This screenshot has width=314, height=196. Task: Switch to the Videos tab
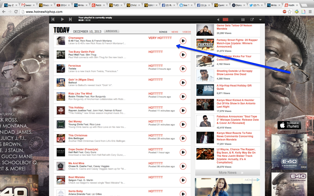(187, 32)
